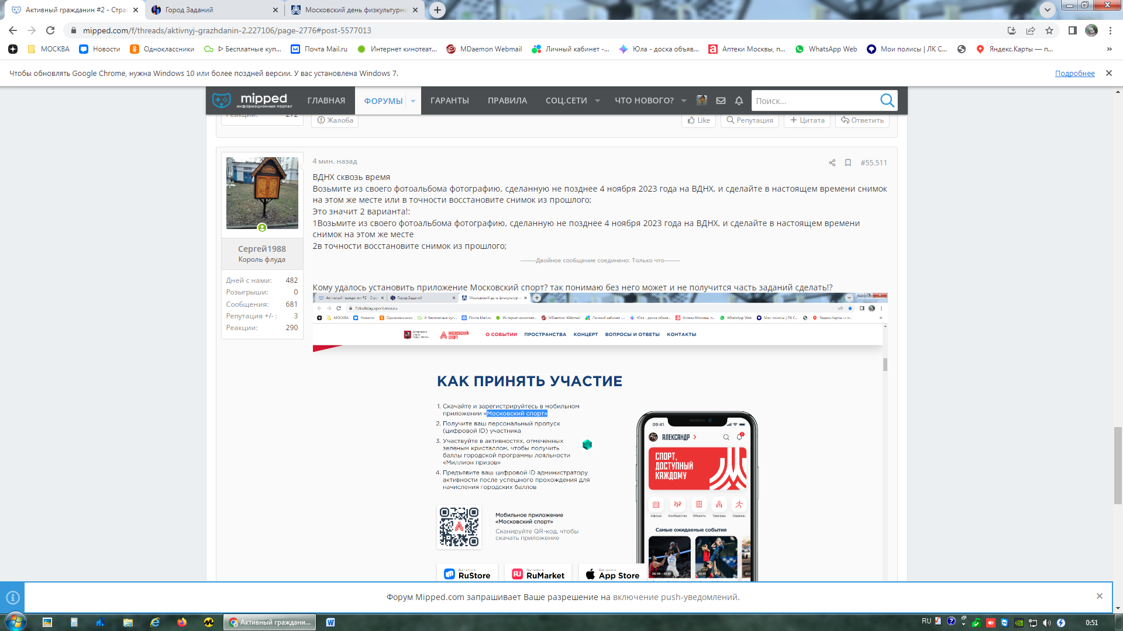Screen dimensions: 1123x631
Task: Bookmark post #55.511
Action: [848, 162]
